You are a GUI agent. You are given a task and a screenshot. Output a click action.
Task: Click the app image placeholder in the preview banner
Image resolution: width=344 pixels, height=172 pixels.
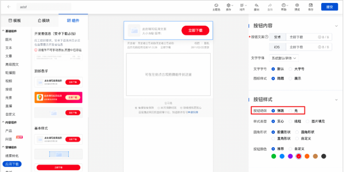point(134,30)
